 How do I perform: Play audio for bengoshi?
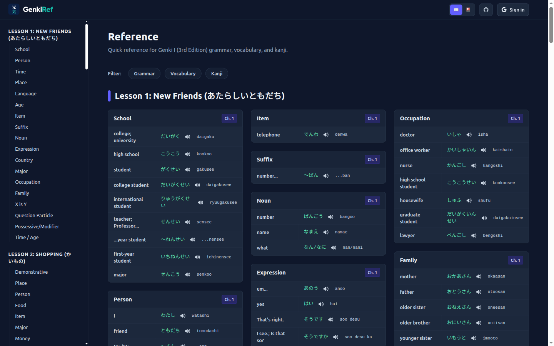[474, 236]
